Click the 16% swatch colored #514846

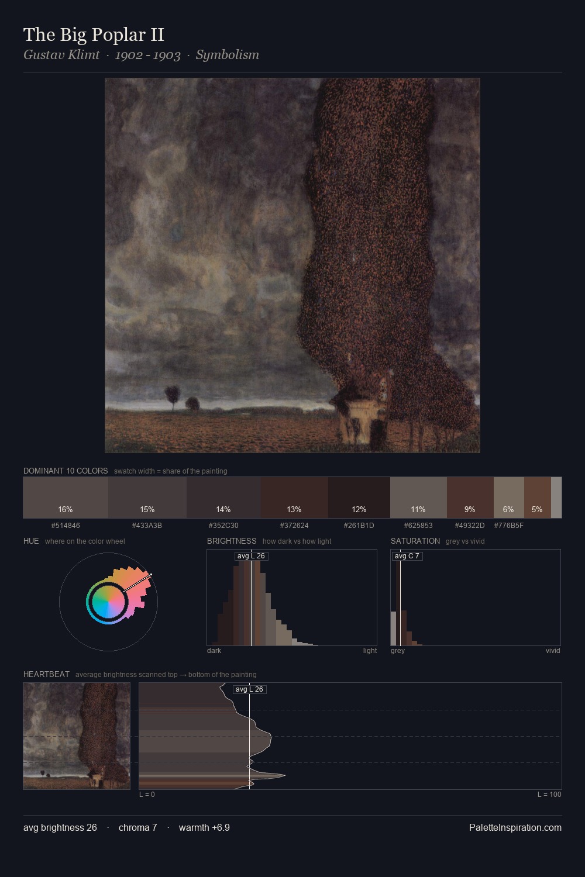[66, 498]
